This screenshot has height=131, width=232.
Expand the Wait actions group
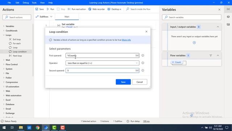click(x=8, y=60)
